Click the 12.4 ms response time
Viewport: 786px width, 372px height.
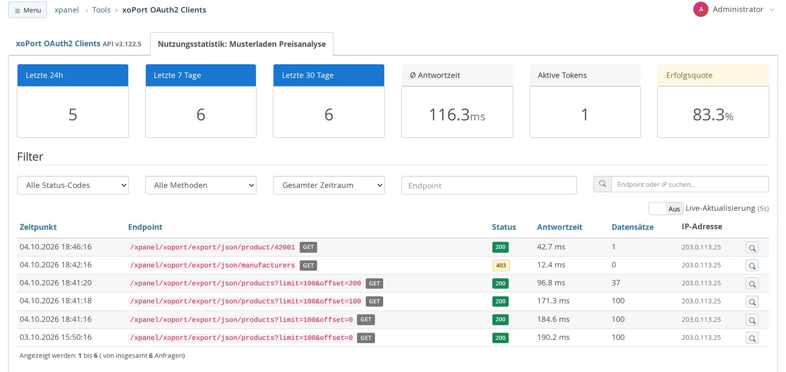click(551, 265)
